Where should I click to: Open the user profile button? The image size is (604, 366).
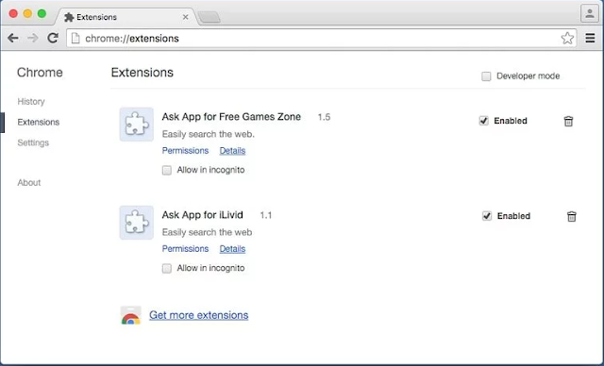pos(589,14)
